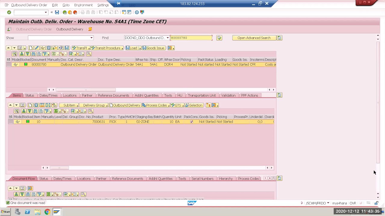The height and width of the screenshot is (216, 385).
Task: Click the Print Preview icon in the Items grid toolbar
Action: [x=91, y=111]
